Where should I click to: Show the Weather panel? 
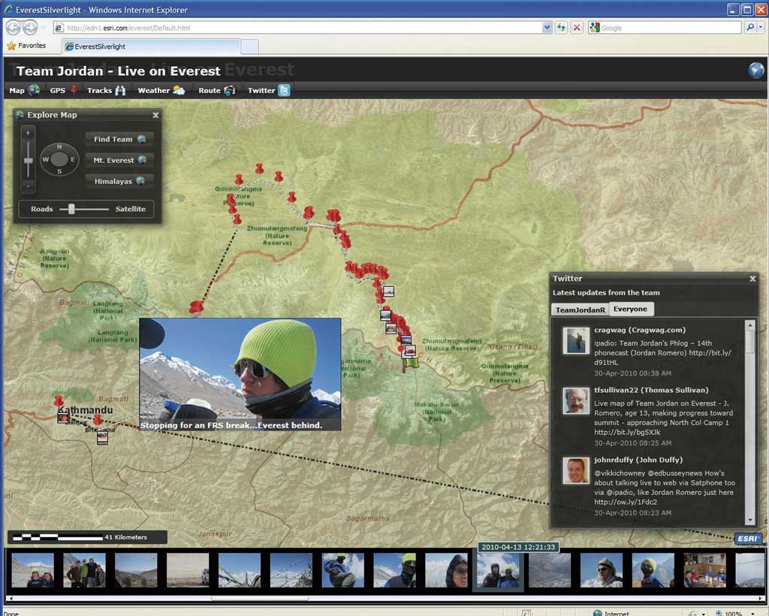tap(161, 91)
